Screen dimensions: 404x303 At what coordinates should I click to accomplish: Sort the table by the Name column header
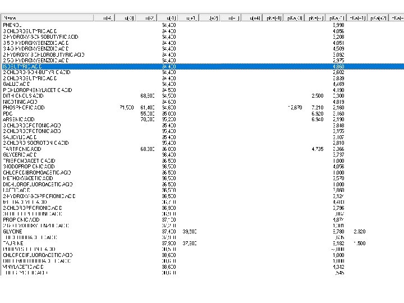pyautogui.click(x=48, y=18)
